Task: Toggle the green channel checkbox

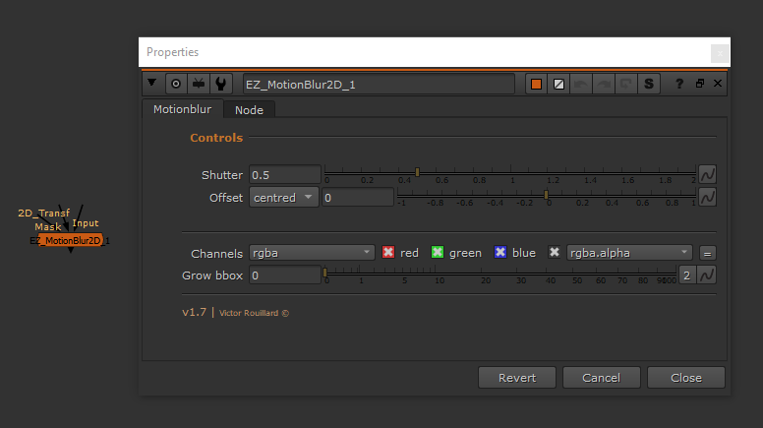Action: coord(438,253)
